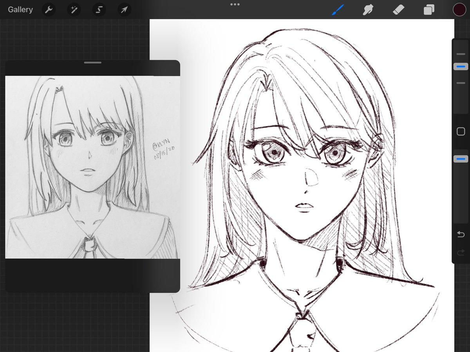Activate the Selection S tool
Image resolution: width=470 pixels, height=352 pixels.
click(x=99, y=10)
